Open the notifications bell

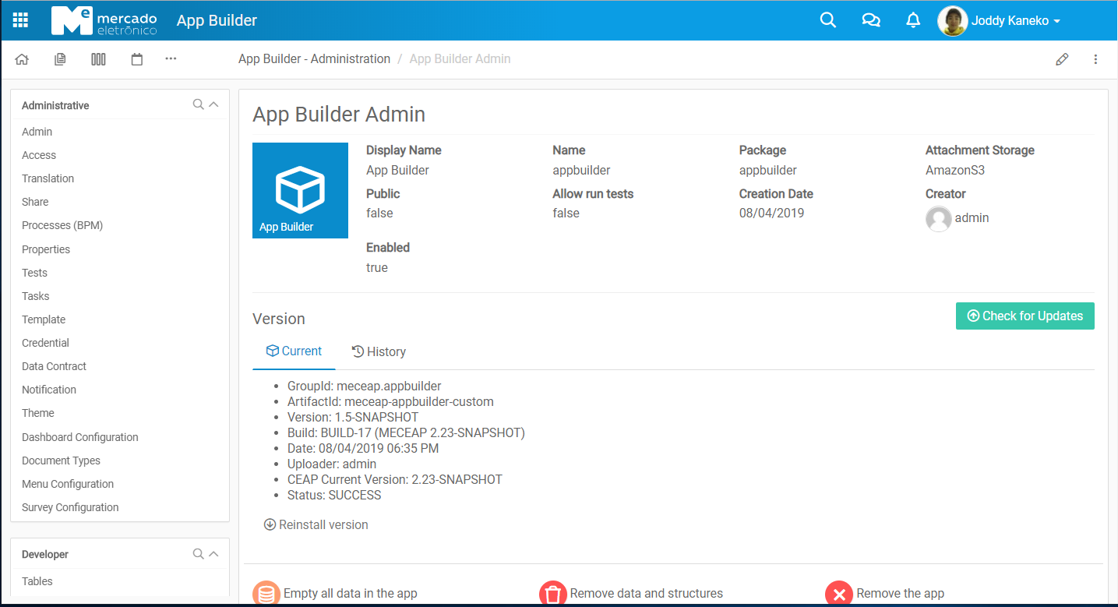(913, 20)
